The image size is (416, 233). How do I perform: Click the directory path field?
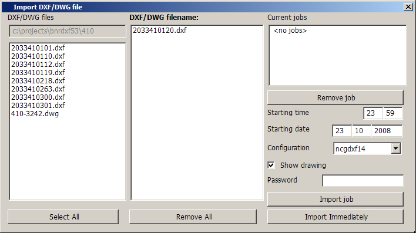[x=68, y=31]
